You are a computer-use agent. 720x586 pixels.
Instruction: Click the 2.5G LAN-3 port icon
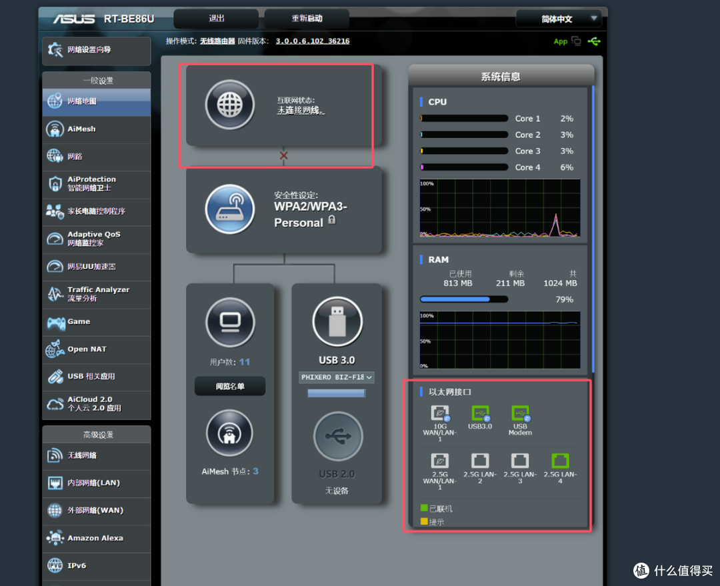pyautogui.click(x=520, y=461)
